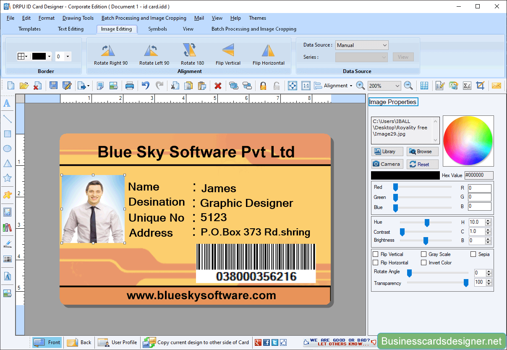Check the Gray Scale checkbox

(x=424, y=254)
